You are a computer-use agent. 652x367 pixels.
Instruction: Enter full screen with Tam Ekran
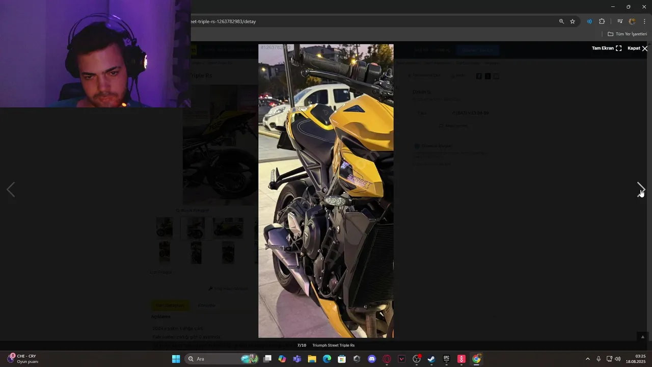[607, 48]
